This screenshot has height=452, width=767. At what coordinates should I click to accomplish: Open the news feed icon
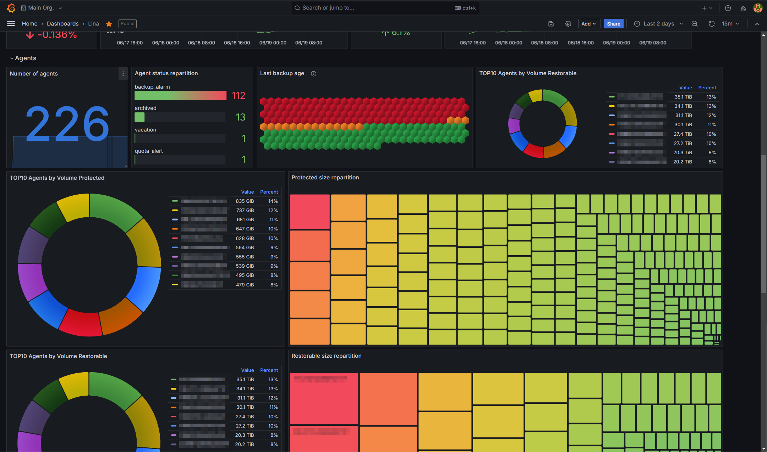tap(743, 8)
